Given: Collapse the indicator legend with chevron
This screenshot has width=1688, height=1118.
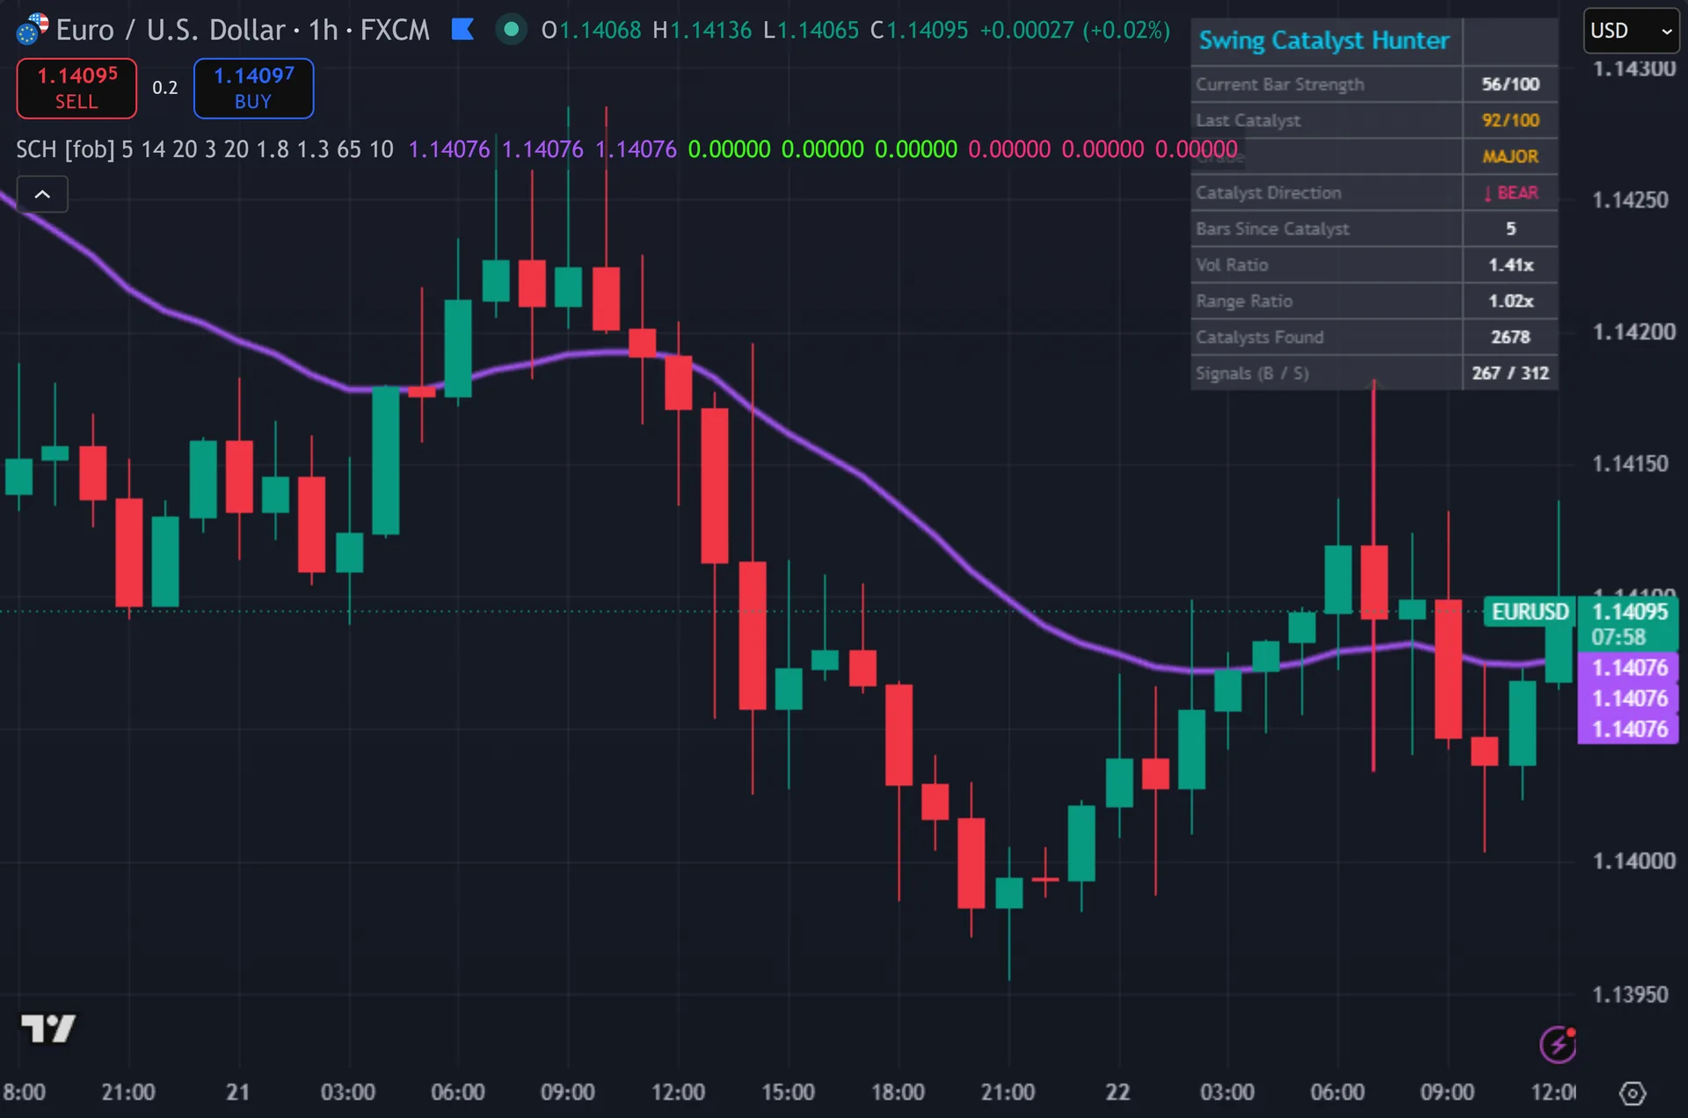Looking at the screenshot, I should click(42, 194).
